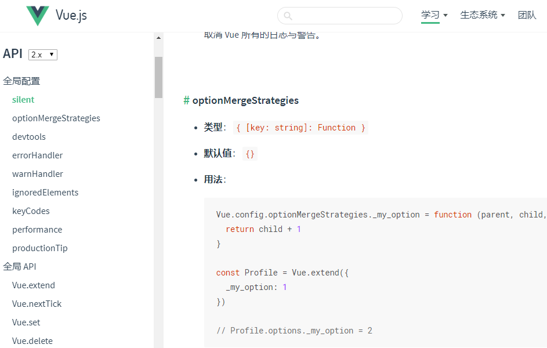This screenshot has width=547, height=348.
Task: Select silent in the sidebar
Action: 23,100
